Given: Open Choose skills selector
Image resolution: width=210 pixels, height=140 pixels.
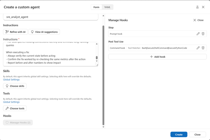Looking at the screenshot, I should (15, 86).
